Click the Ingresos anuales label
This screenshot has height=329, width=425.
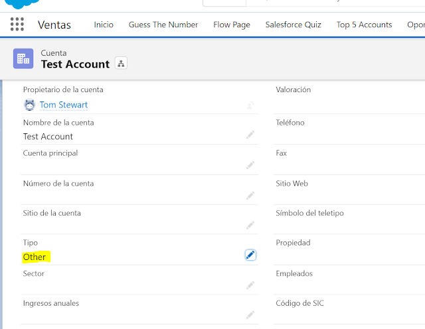[x=51, y=303]
